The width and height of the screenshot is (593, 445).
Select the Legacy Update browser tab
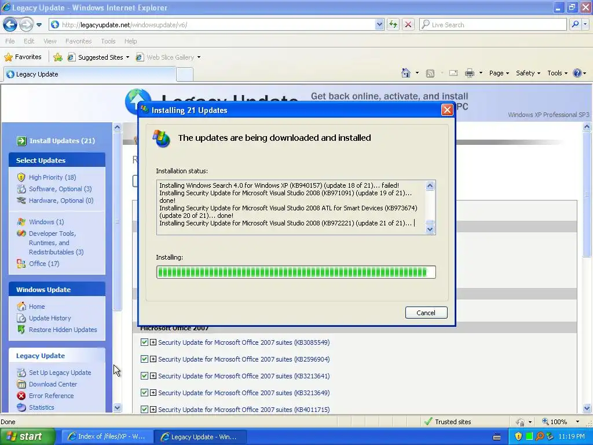90,74
